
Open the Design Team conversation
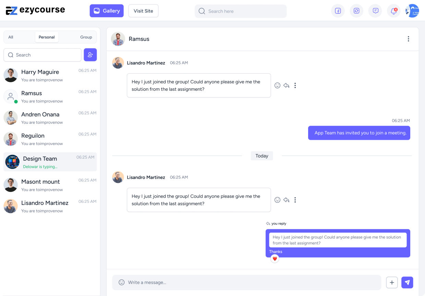click(50, 162)
